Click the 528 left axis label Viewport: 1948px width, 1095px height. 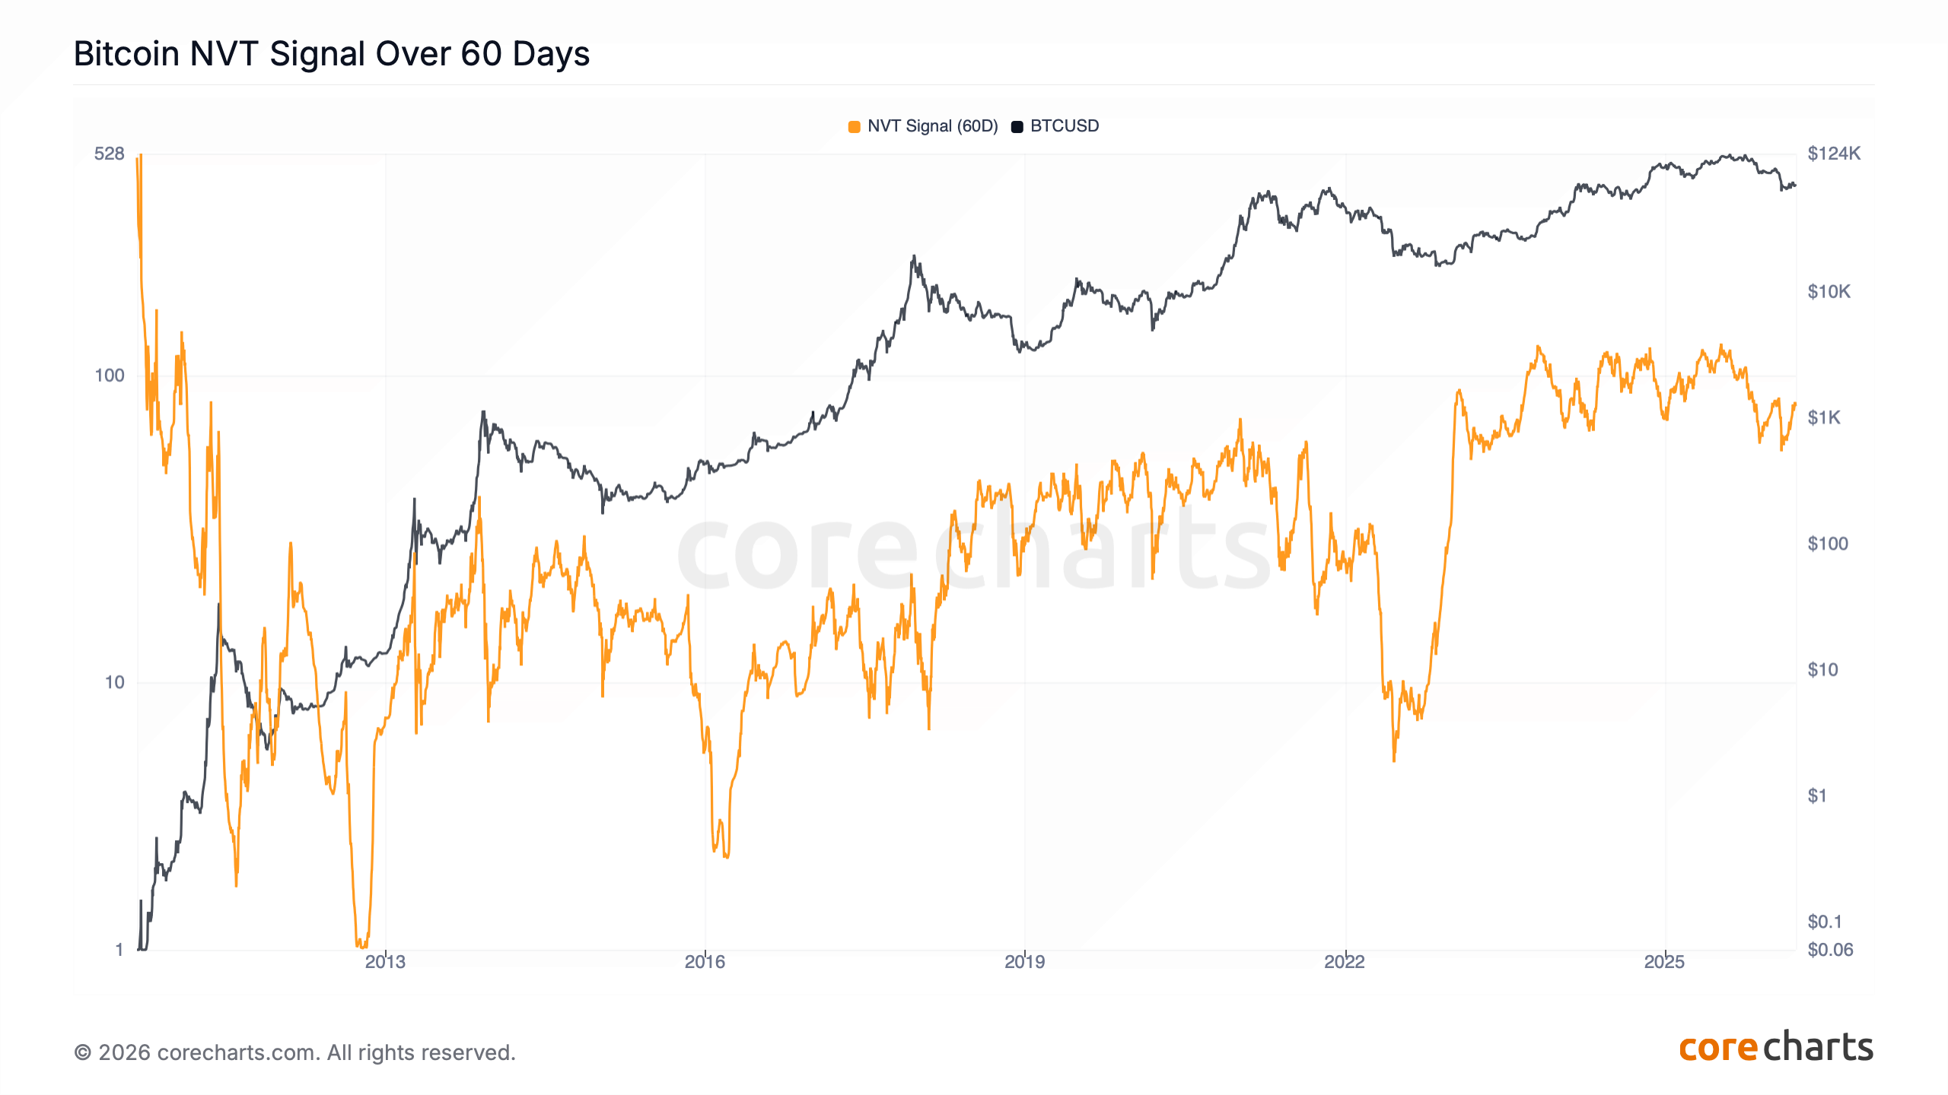click(x=109, y=154)
